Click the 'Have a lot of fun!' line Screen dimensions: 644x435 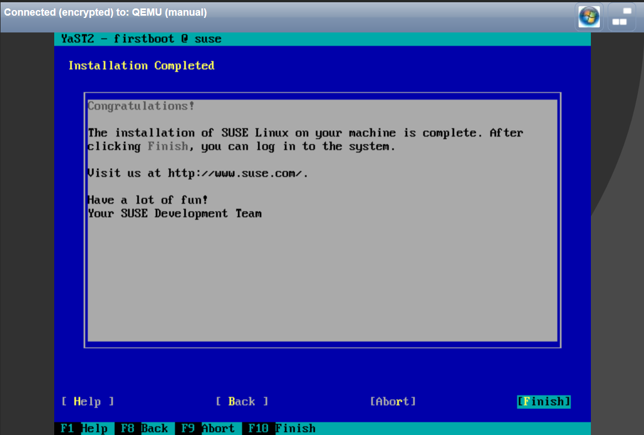point(148,200)
